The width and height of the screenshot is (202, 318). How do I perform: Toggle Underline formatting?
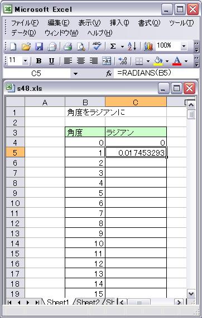[51, 60]
